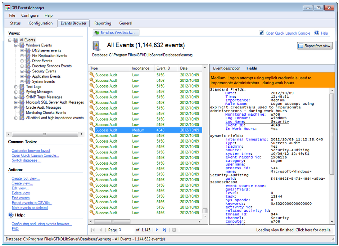Switch to the Status tab

[x=15, y=23]
